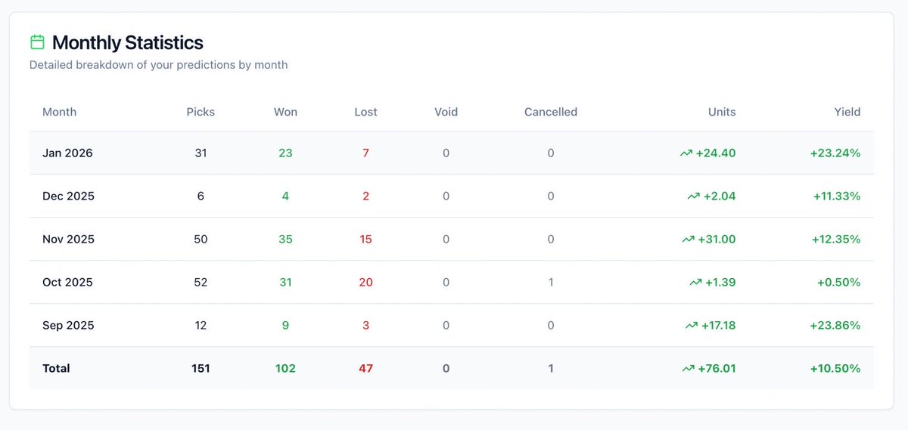Click yield value +23.24%
The height and width of the screenshot is (430, 908).
coord(835,153)
